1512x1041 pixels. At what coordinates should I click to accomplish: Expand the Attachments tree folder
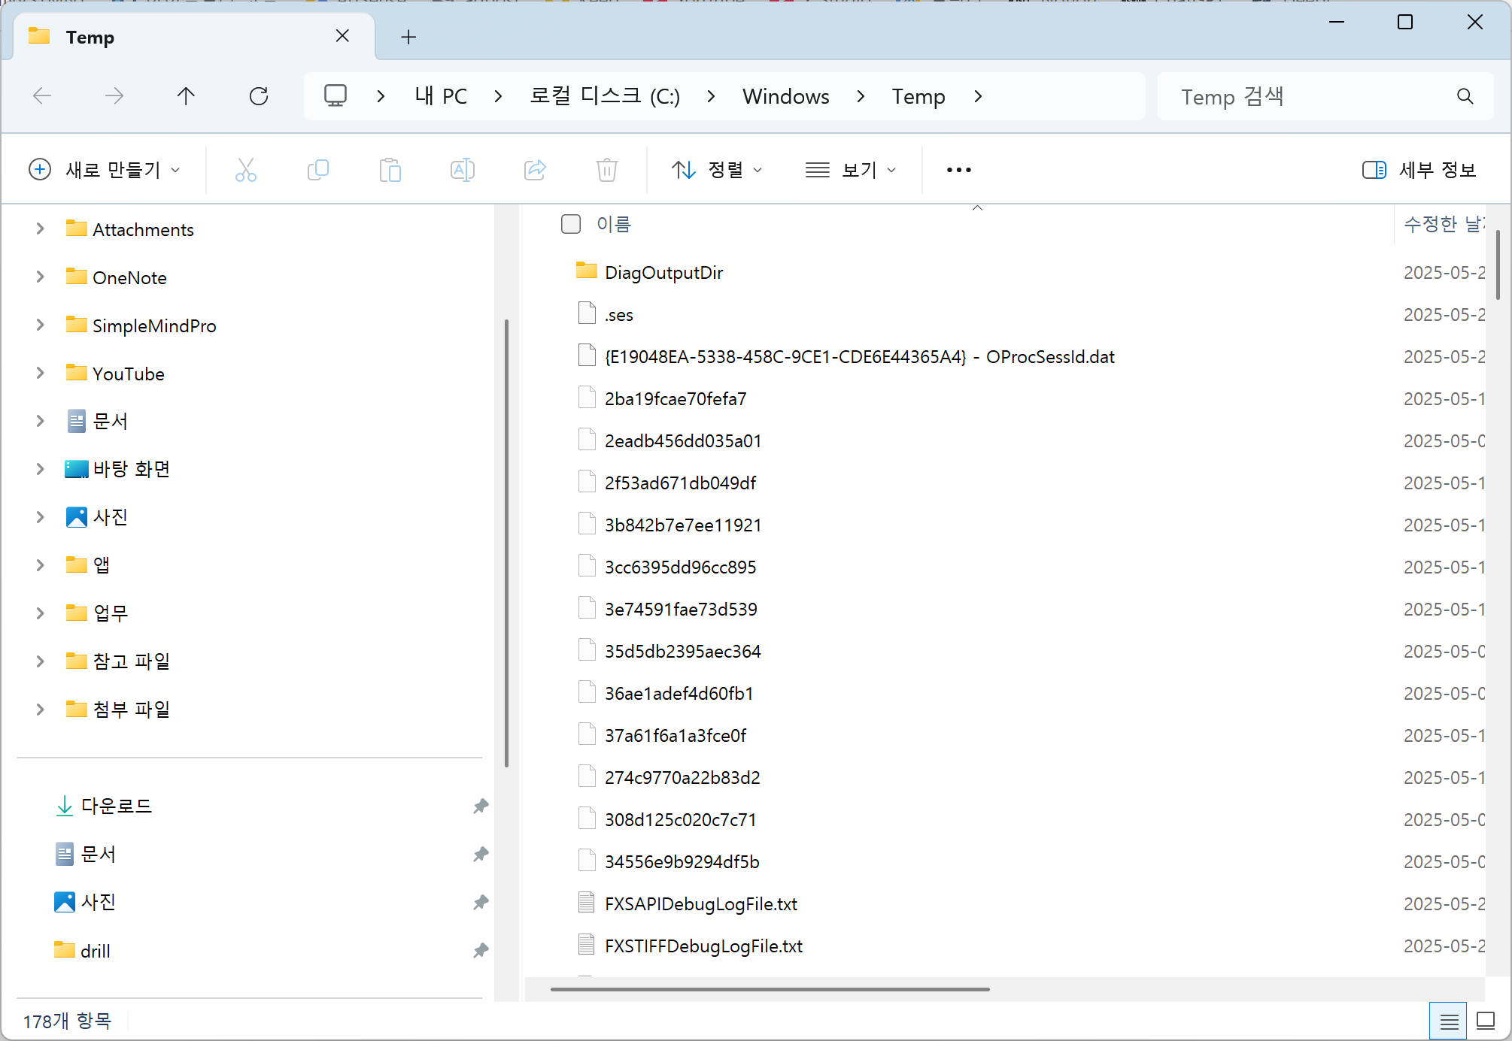40,228
